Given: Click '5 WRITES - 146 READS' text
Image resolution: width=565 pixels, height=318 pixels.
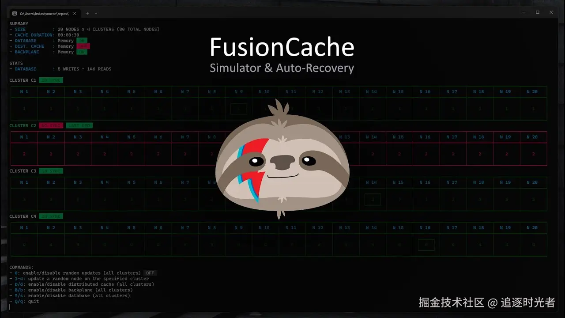Looking at the screenshot, I should click(x=84, y=69).
